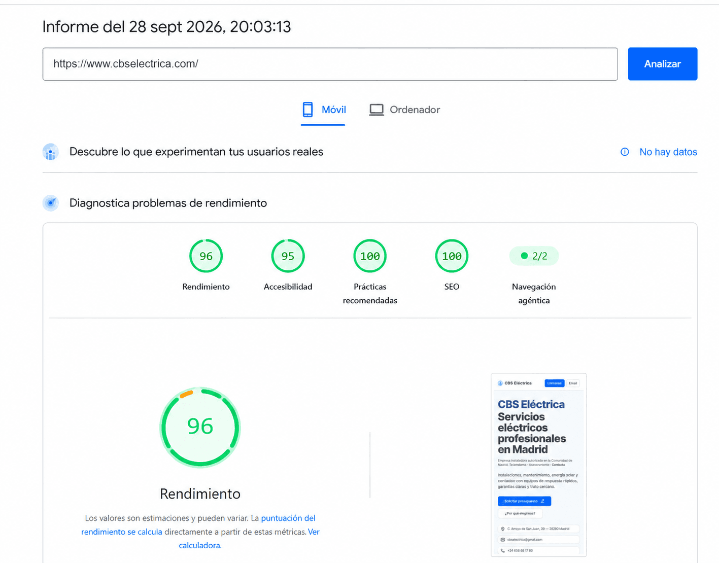Screen dimensions: 719x563
Task: Click the CBS Eléctrica page screenshot thumbnail
Action: pos(538,465)
